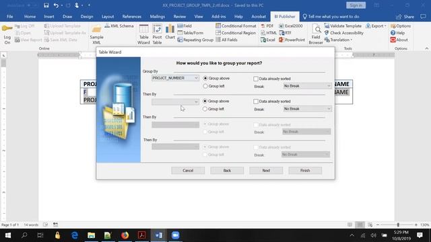Preview output as PowerPoint
The image size is (431, 242).
292,40
